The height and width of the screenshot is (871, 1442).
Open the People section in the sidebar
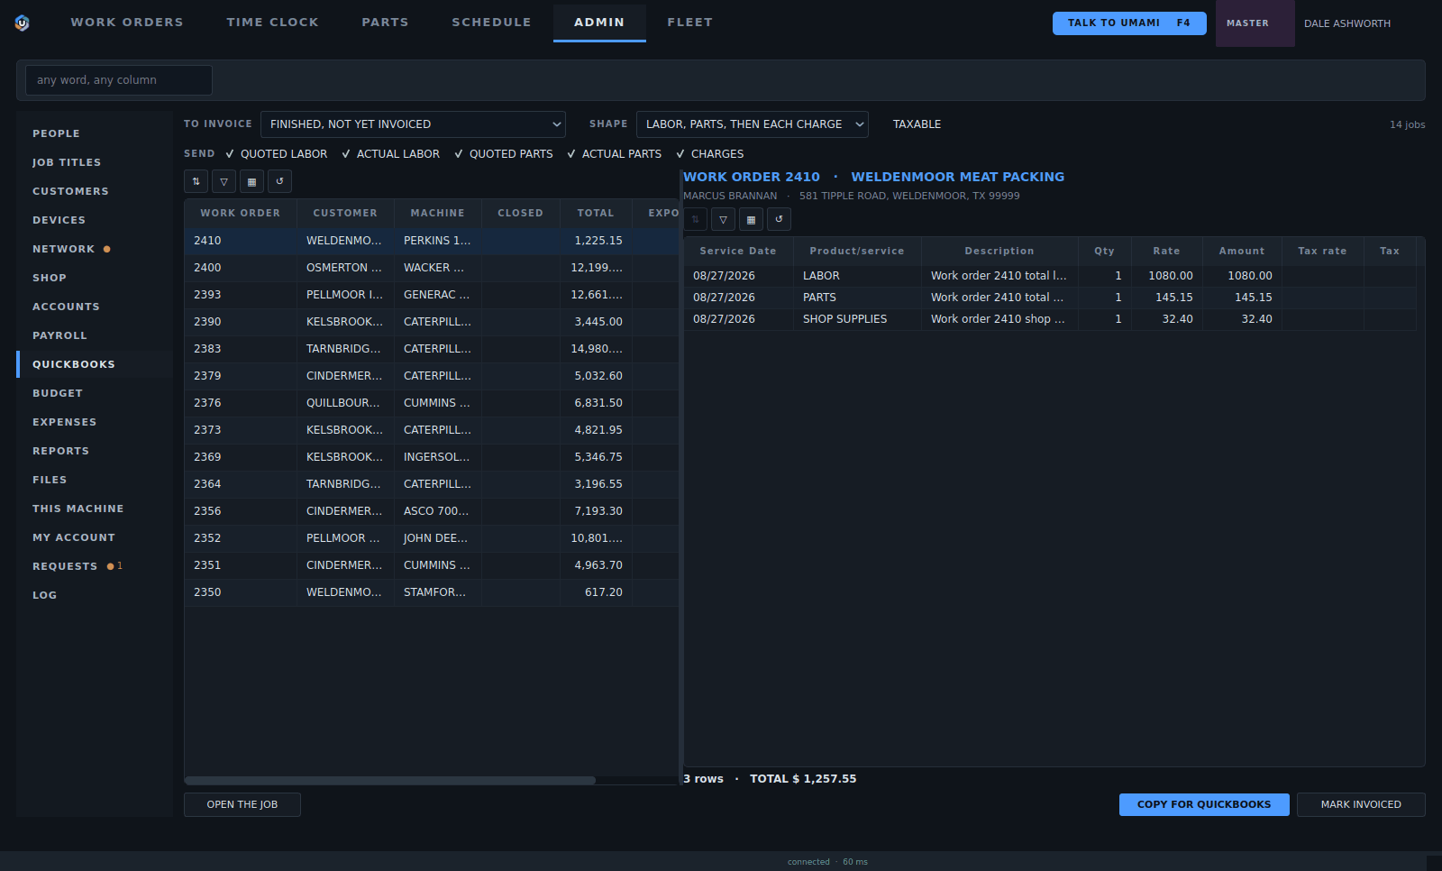pyautogui.click(x=95, y=133)
